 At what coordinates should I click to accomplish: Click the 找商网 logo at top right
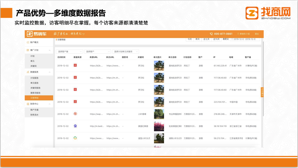tap(268, 13)
